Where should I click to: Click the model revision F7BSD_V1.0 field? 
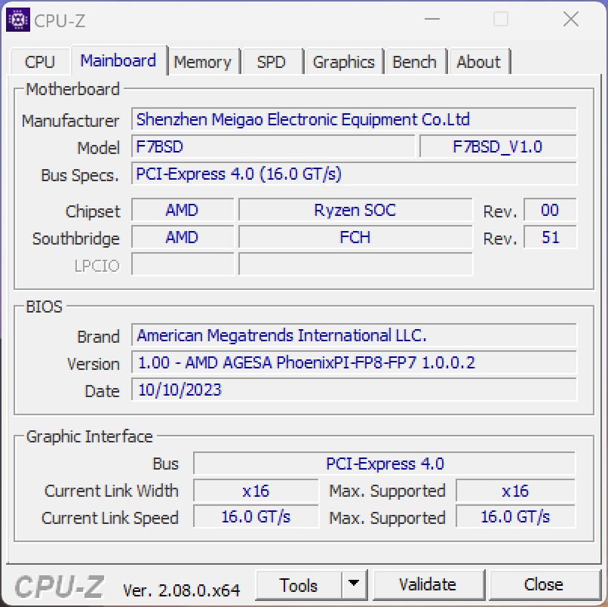[498, 146]
